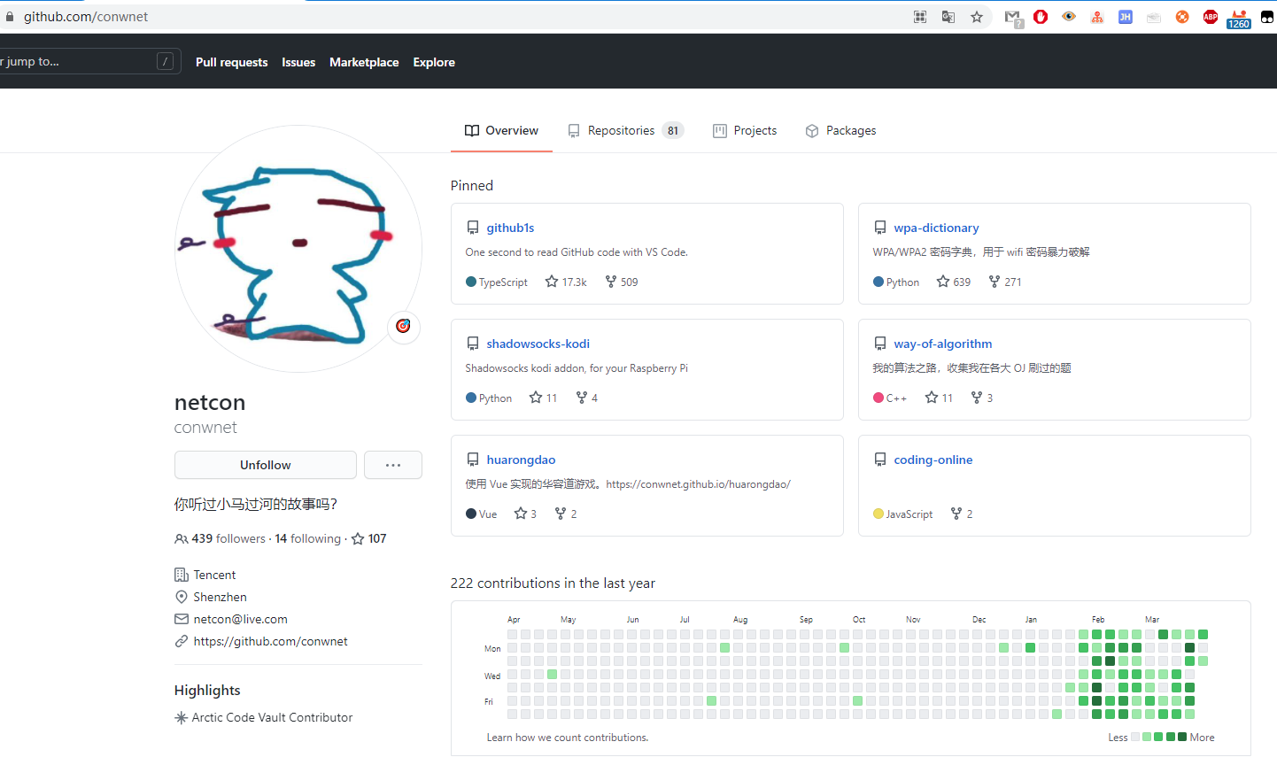Open the Projects tab

click(x=745, y=130)
